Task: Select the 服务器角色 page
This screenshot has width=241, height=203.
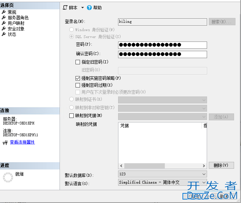Action: (x=18, y=18)
